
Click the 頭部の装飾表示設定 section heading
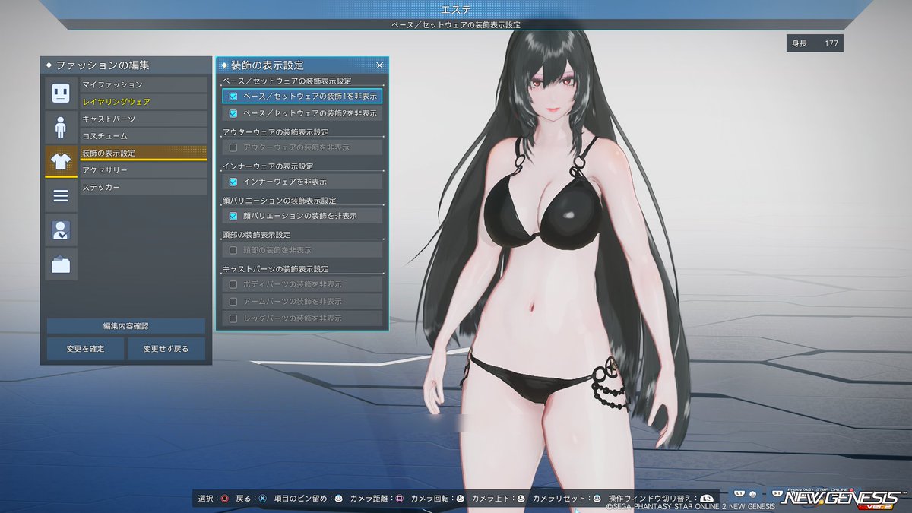256,235
